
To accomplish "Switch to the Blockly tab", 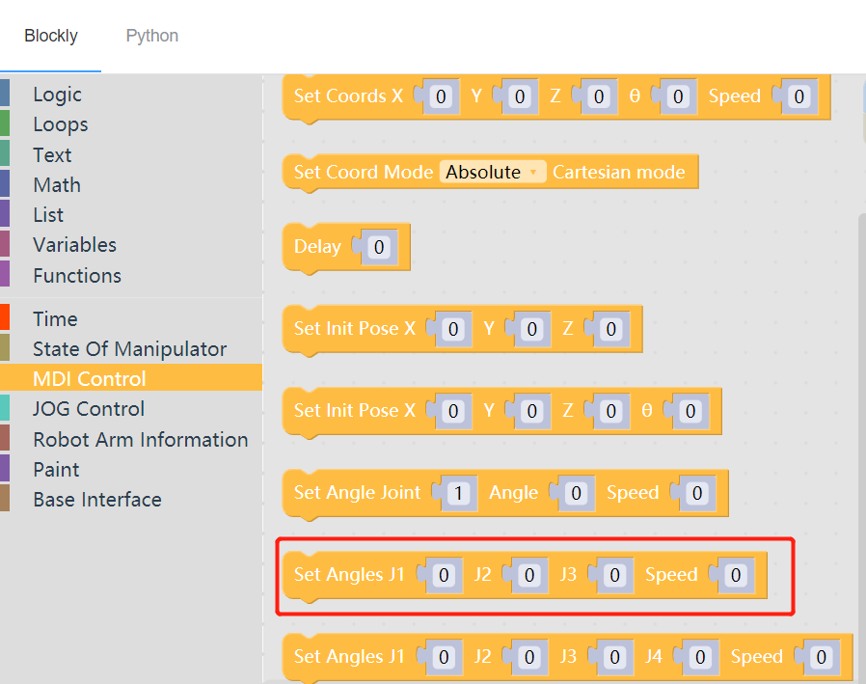I will click(50, 35).
